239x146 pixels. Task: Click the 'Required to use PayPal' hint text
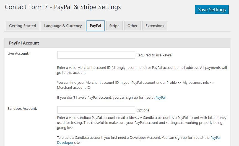pyautogui.click(x=155, y=55)
